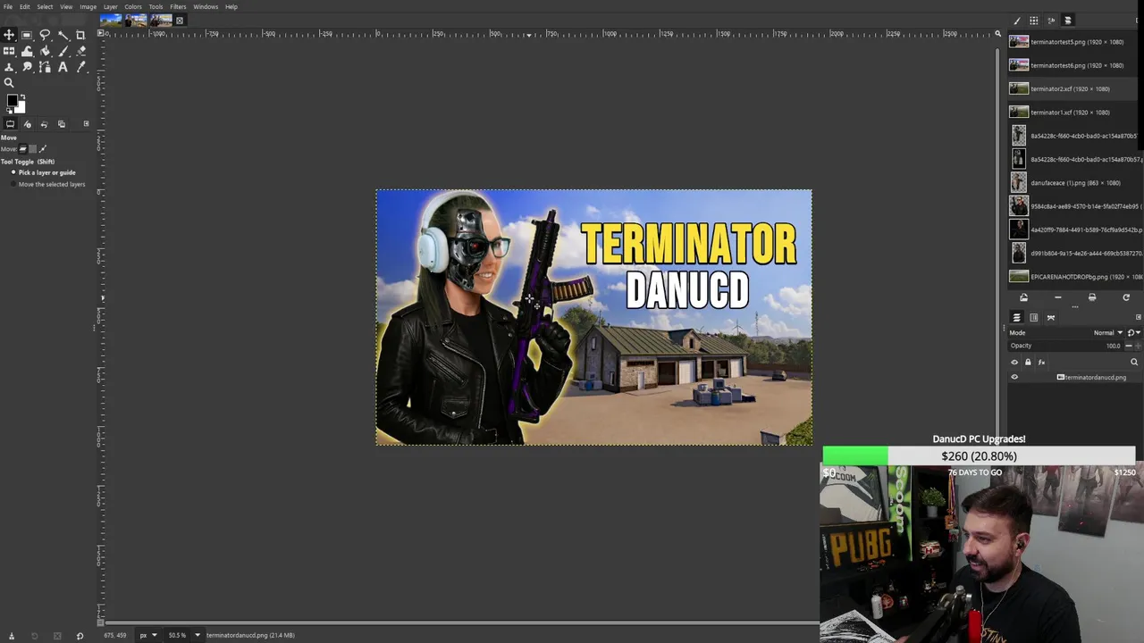Open the File menu
The width and height of the screenshot is (1144, 643).
tap(8, 6)
